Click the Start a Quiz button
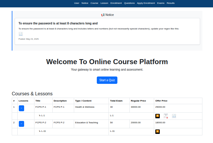Screen dimensions: 213x143 [107, 80]
